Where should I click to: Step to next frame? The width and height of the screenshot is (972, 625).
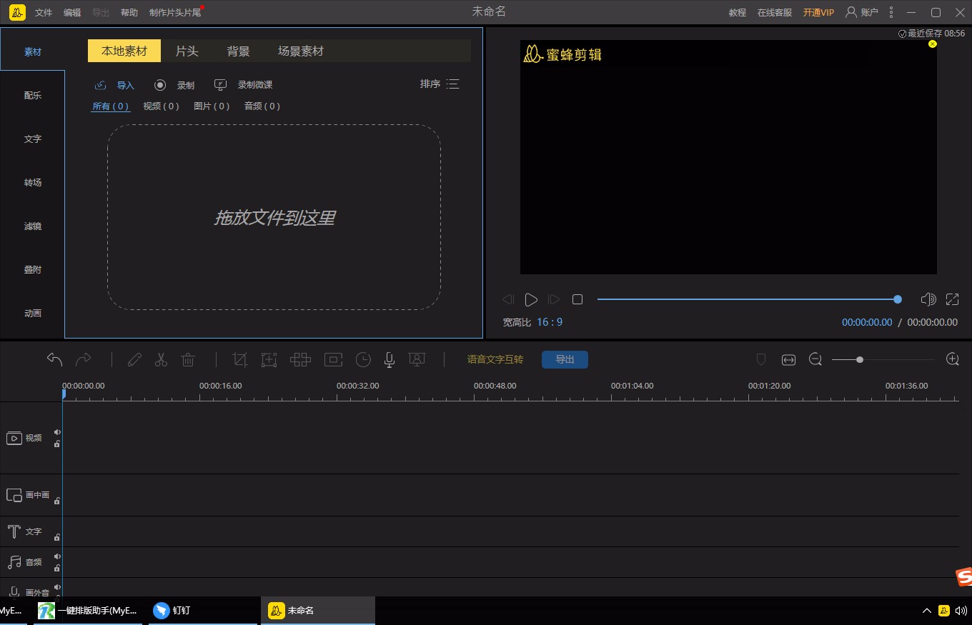[553, 299]
